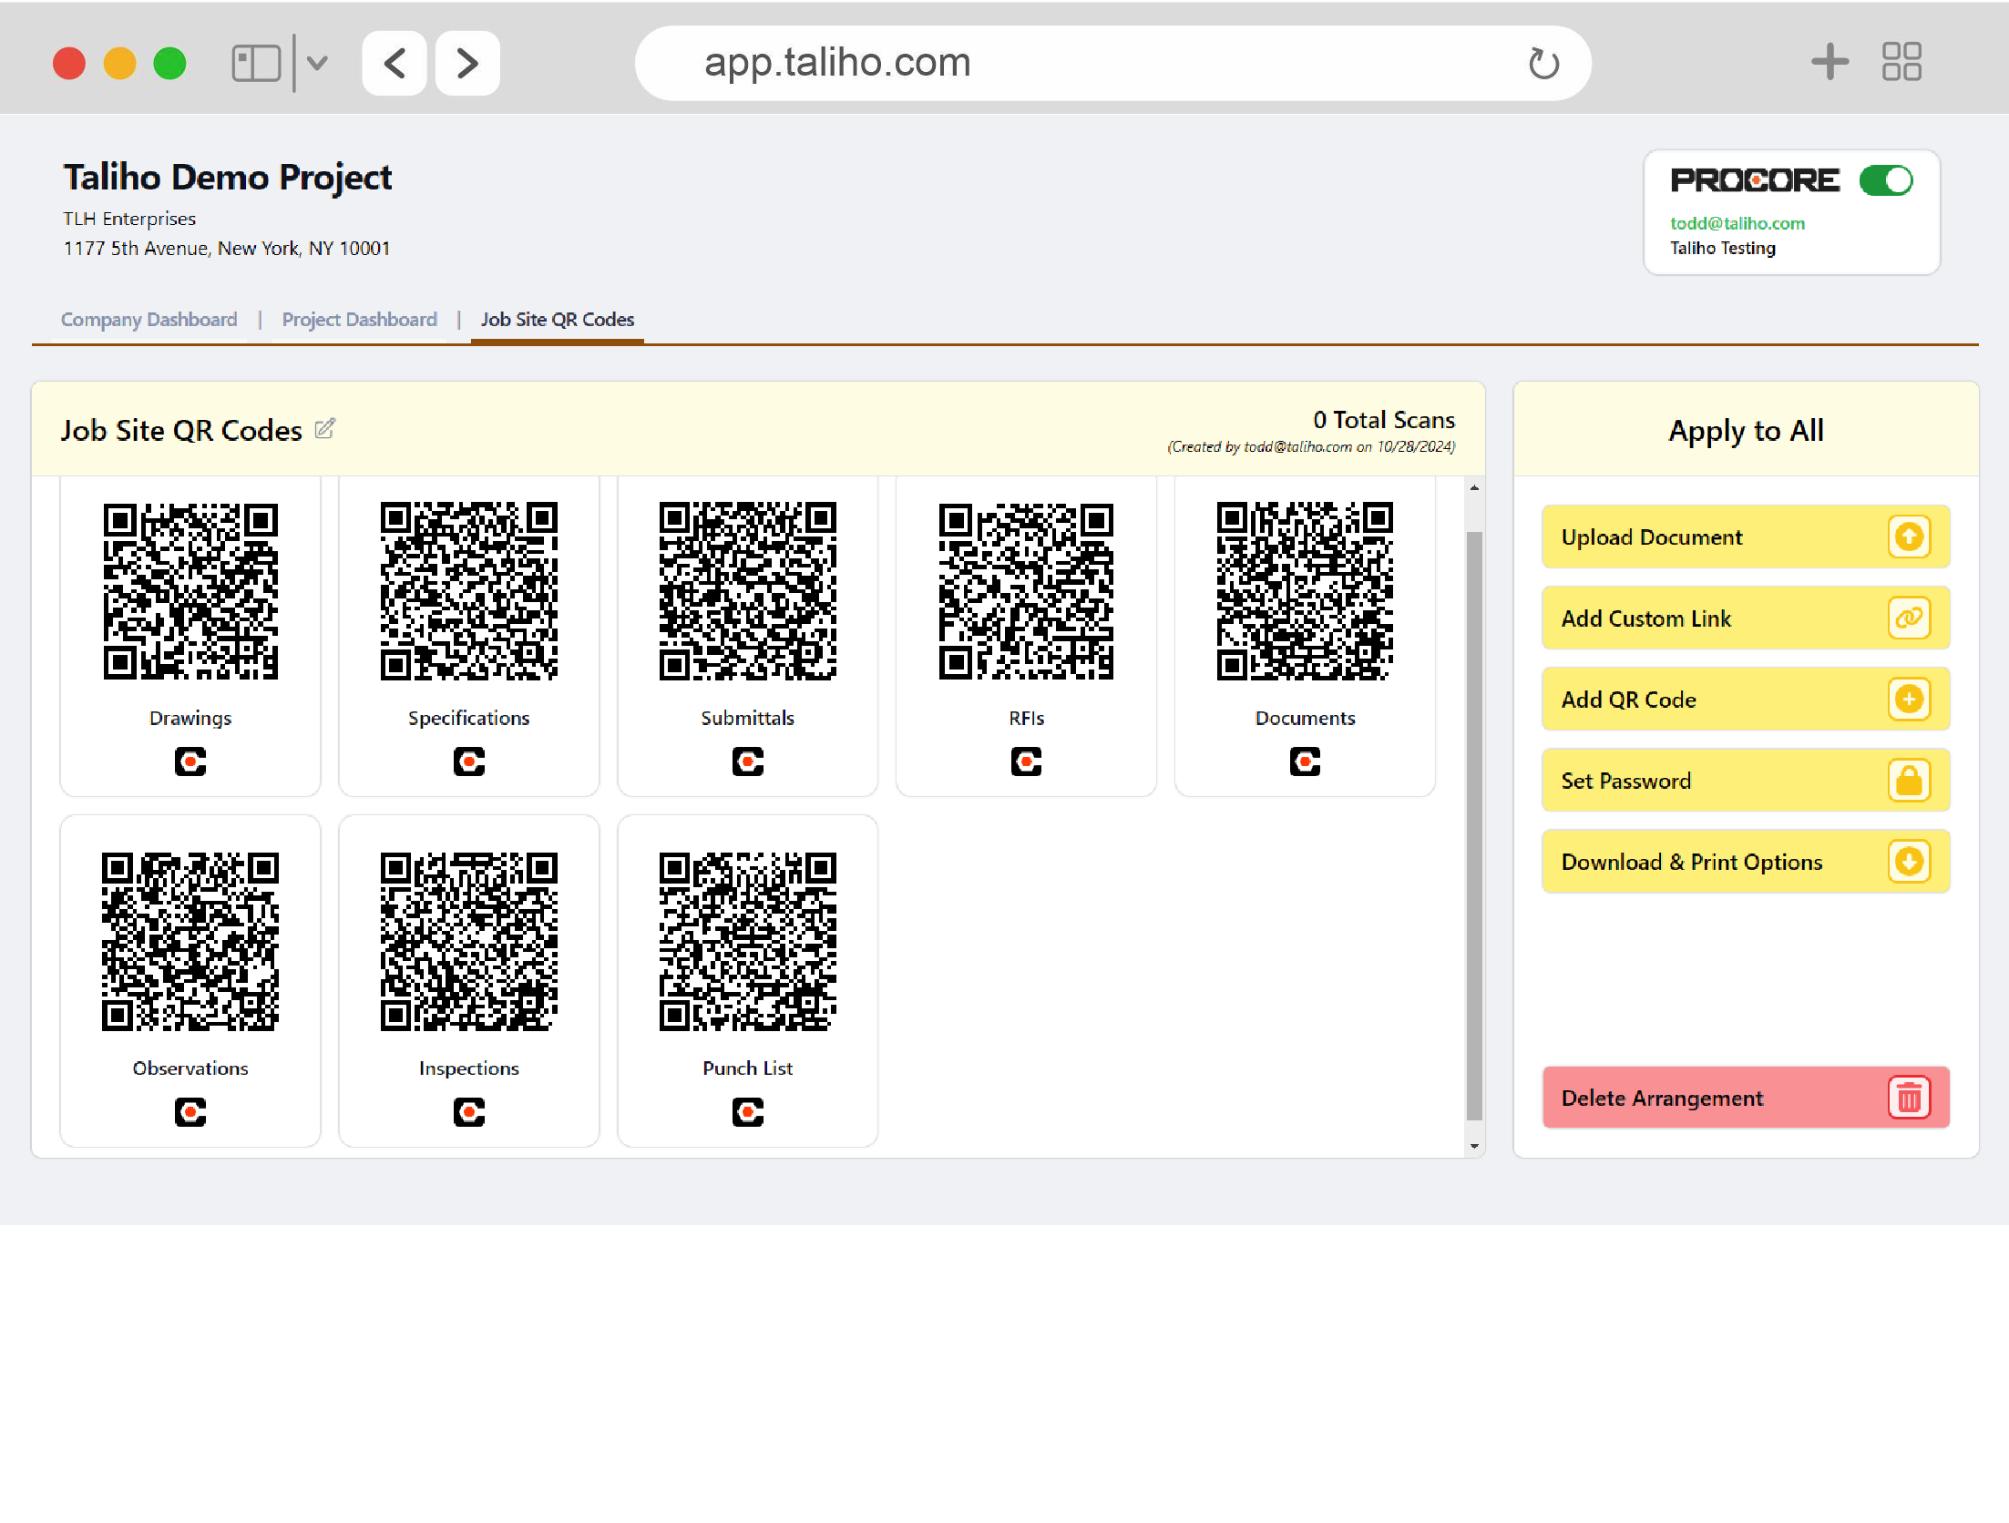Click the scroll up arrow of QR list
The image size is (2009, 1523).
point(1474,488)
